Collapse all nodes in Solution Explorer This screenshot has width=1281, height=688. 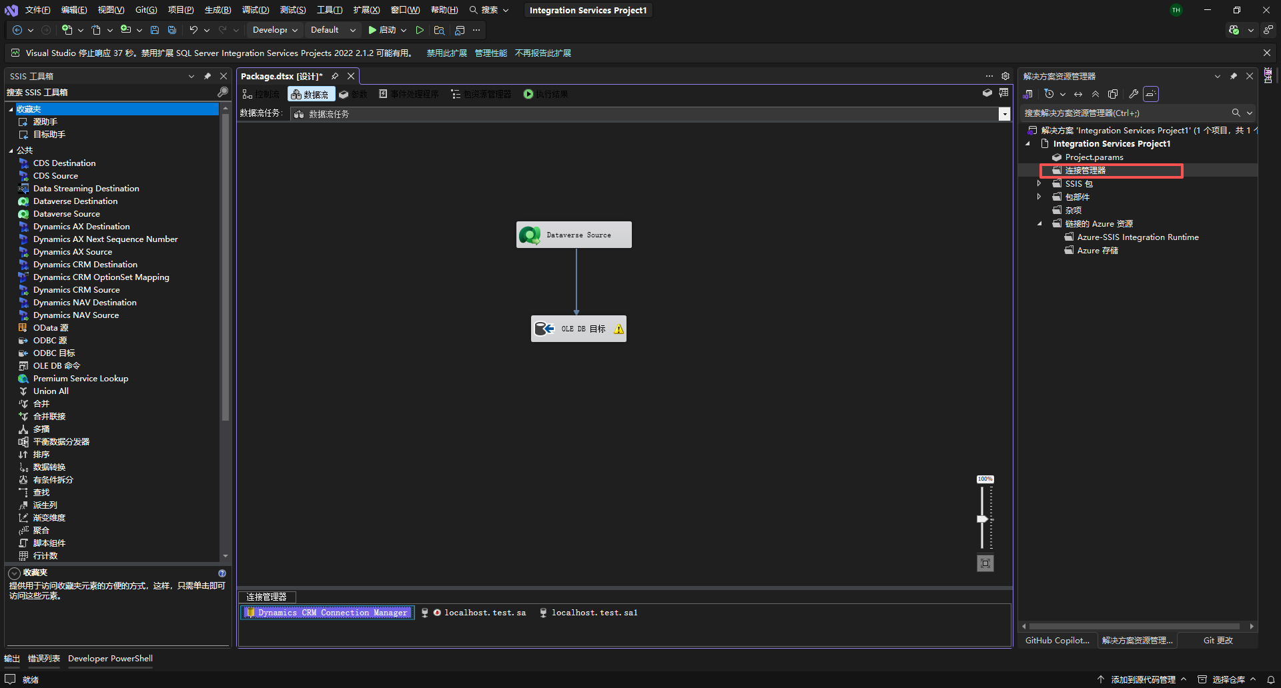[1096, 94]
